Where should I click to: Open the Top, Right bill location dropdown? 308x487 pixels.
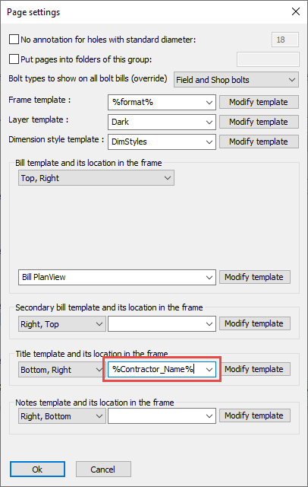pyautogui.click(x=96, y=178)
